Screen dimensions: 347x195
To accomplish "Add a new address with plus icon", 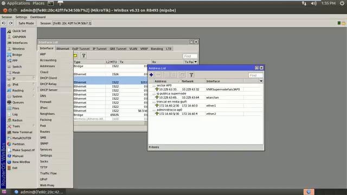I will (x=151, y=75).
